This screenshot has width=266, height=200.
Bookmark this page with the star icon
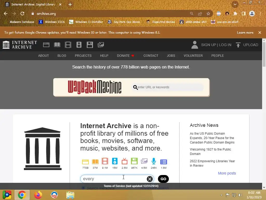point(208,14)
